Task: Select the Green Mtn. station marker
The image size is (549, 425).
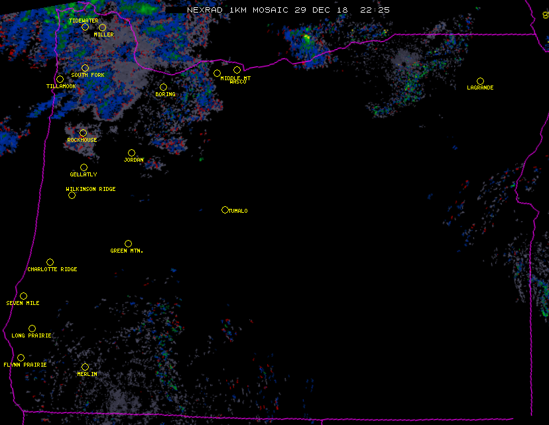Action: (128, 243)
